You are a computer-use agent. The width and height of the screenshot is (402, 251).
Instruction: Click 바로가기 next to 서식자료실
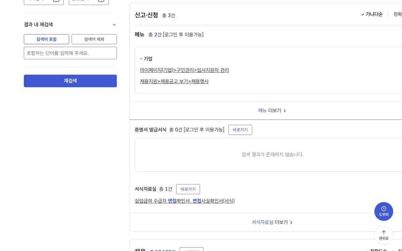[188, 189]
